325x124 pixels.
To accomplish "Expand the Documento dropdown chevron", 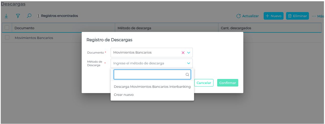I will click(189, 53).
